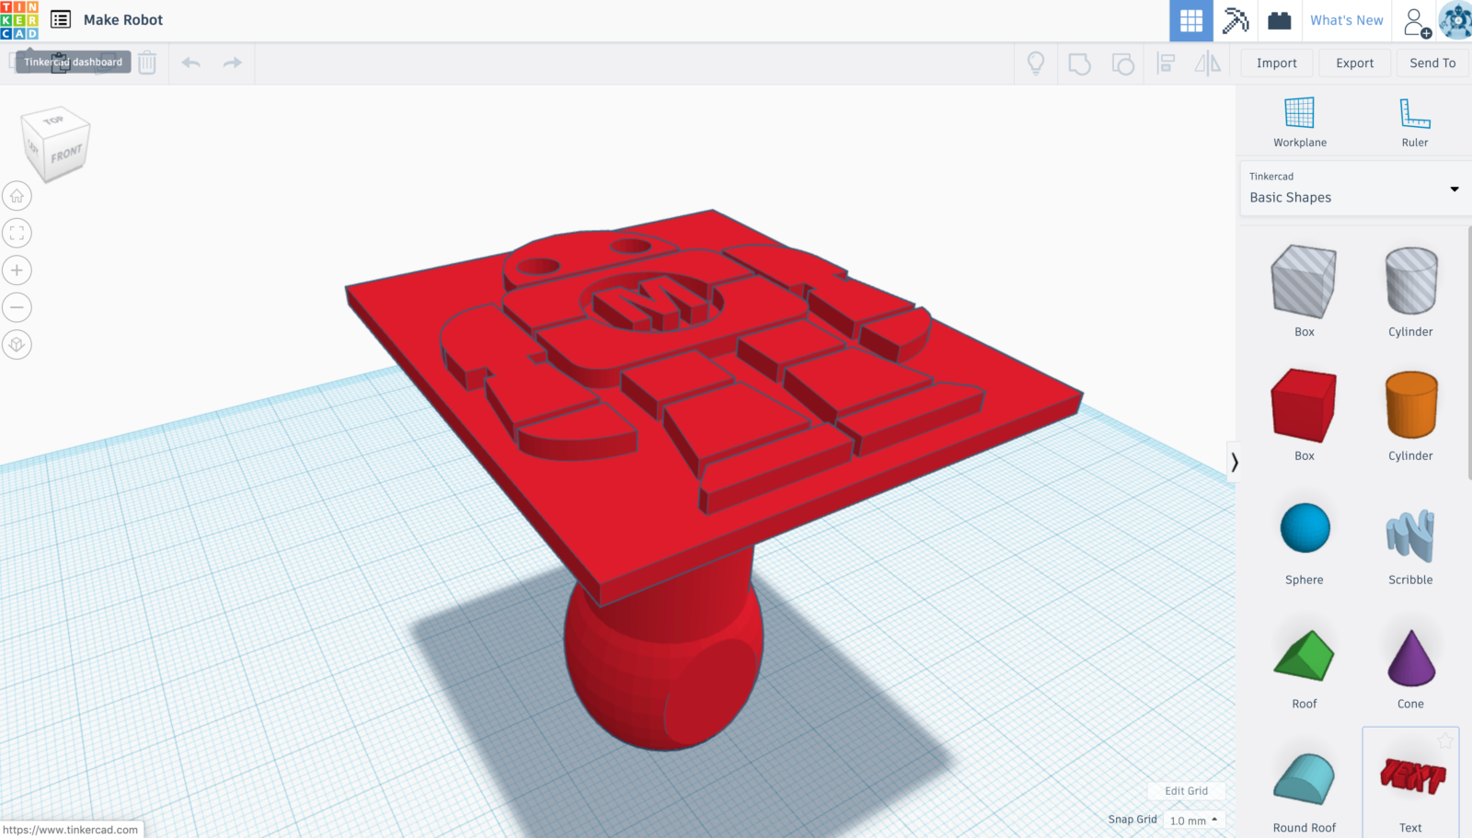Open the Basic Shapes dropdown
This screenshot has width=1472, height=838.
pyautogui.click(x=1352, y=190)
